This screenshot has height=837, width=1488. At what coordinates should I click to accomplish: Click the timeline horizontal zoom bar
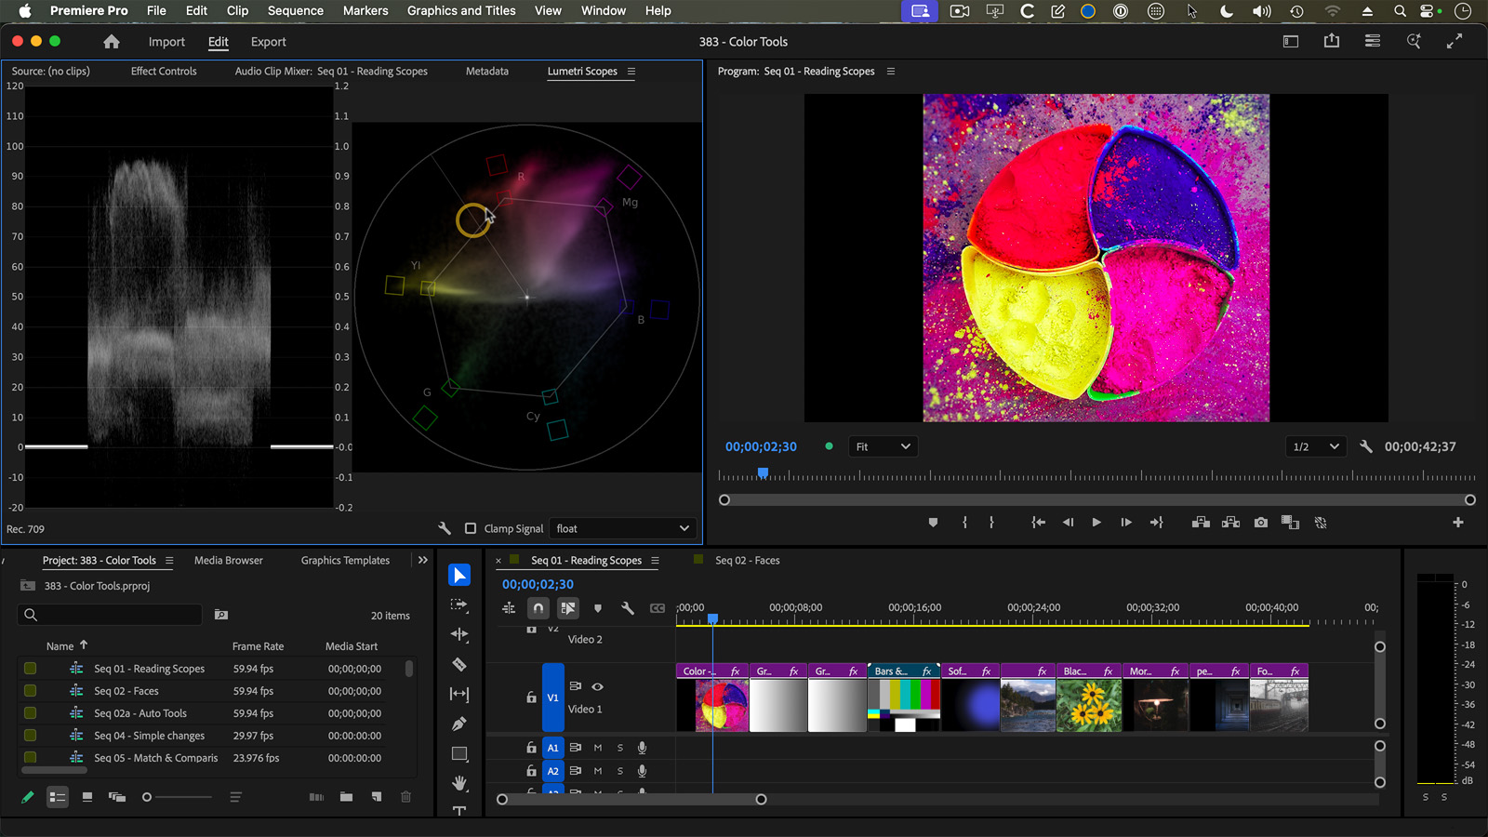click(631, 799)
